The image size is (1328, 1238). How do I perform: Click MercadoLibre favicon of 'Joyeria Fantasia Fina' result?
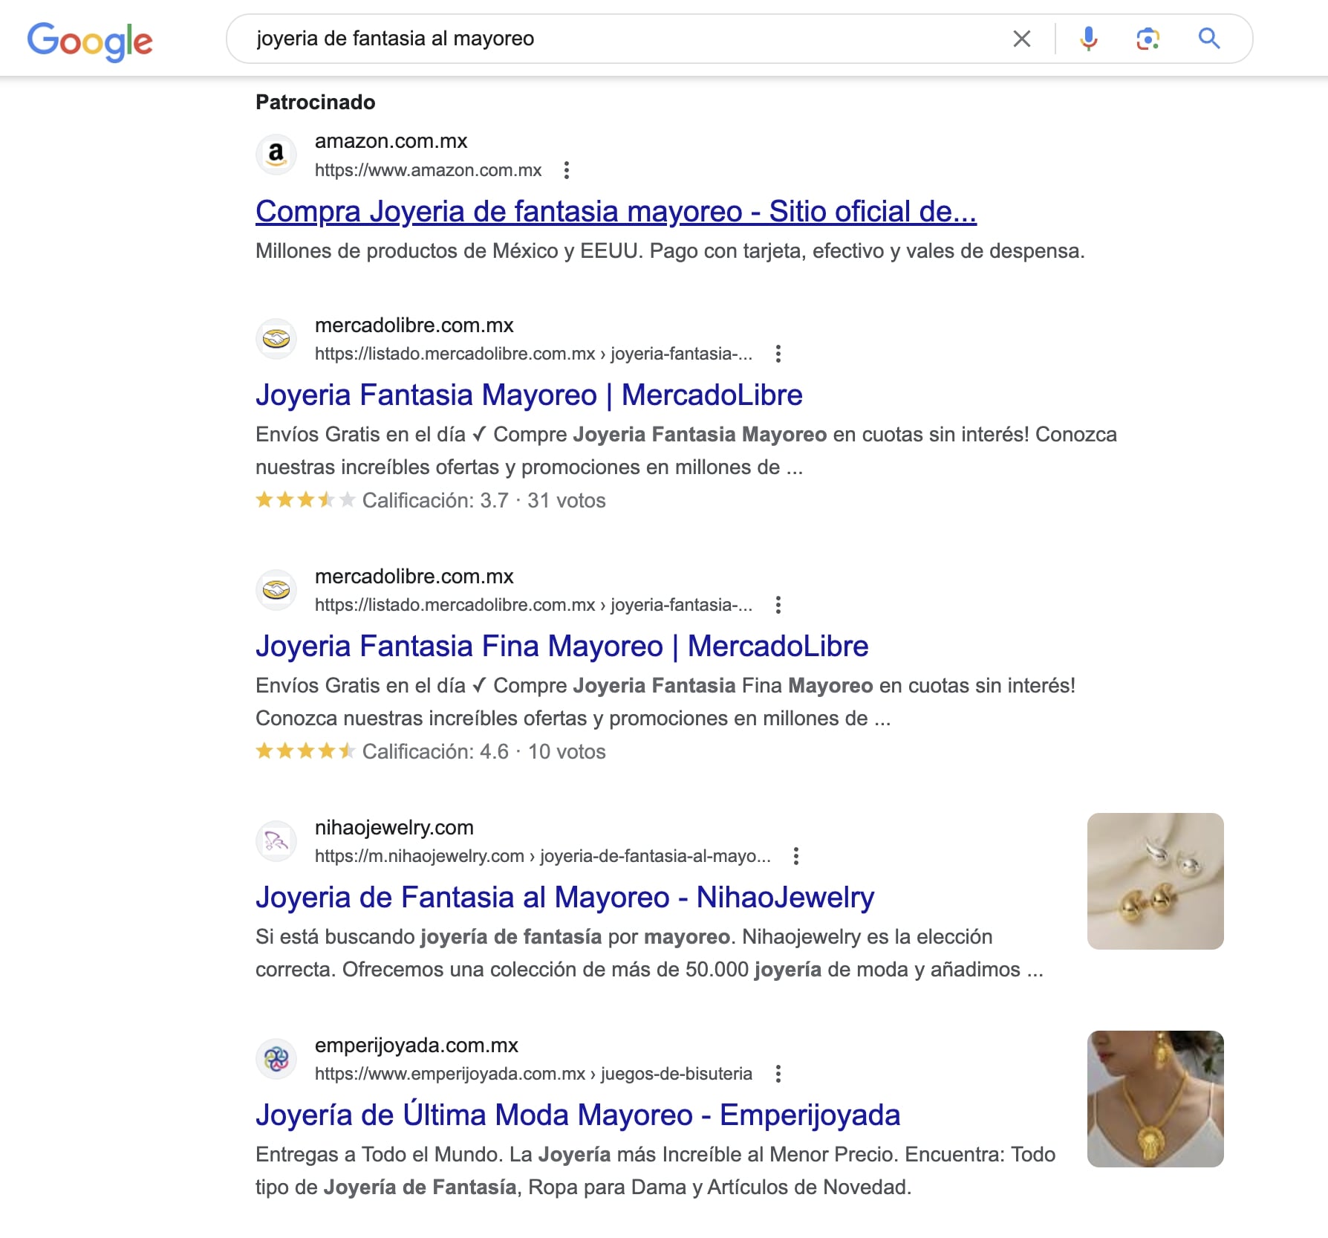[x=276, y=590]
